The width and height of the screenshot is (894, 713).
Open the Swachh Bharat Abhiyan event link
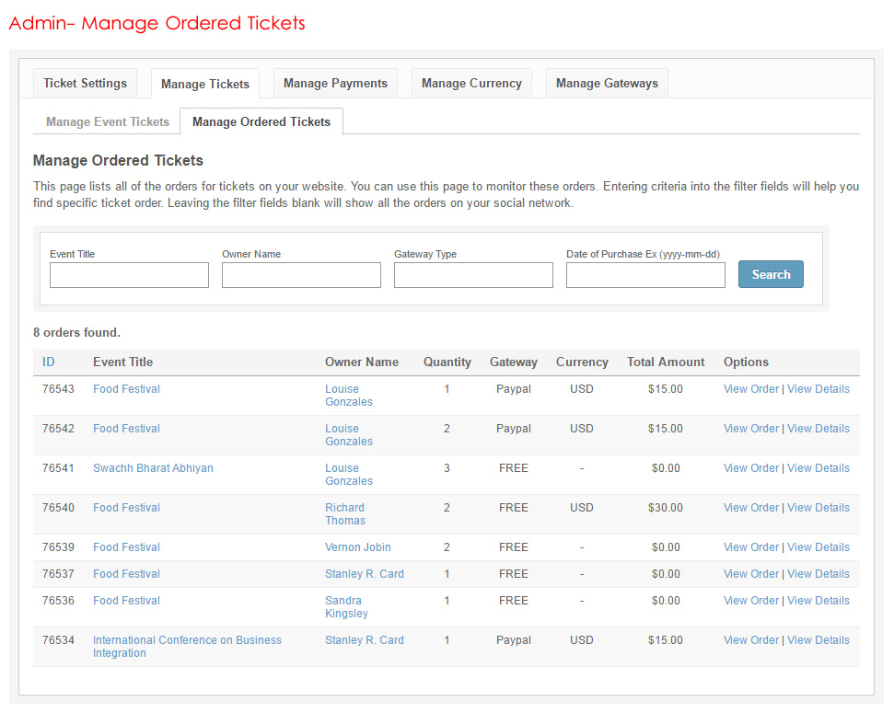coord(153,468)
